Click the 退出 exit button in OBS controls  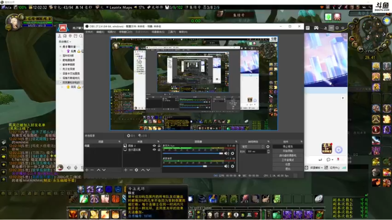tap(288, 169)
